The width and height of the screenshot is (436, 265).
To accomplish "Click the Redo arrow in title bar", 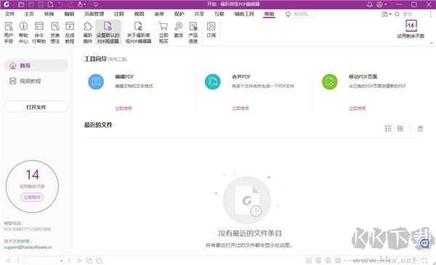I will coord(70,4).
